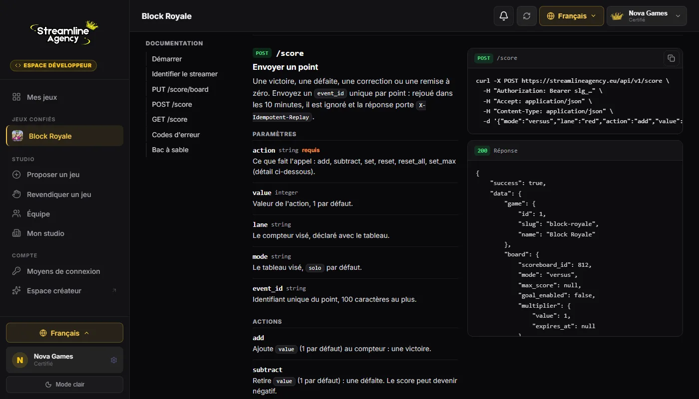
Task: Click the "scoreboard_id": 812 line
Action: click(x=555, y=265)
